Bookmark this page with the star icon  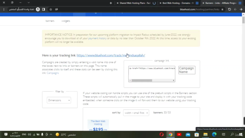click(x=51, y=9)
